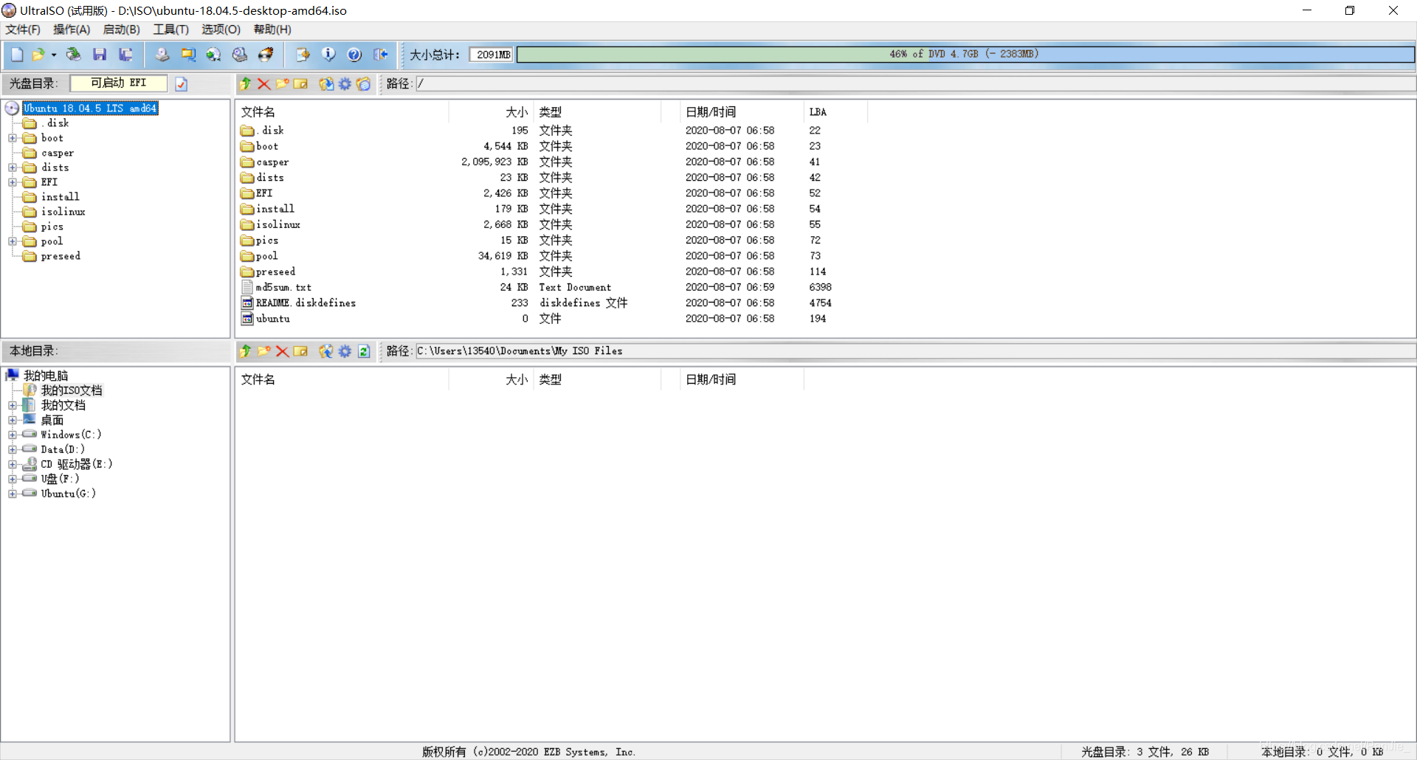This screenshot has width=1417, height=760.
Task: Expand Windows(C:) drive node
Action: 13,435
